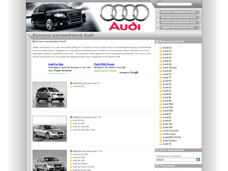Select Audi NSU RO 80 in the list

(x=172, y=137)
